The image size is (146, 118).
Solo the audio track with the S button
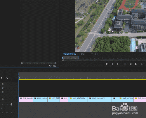click(x=7, y=104)
